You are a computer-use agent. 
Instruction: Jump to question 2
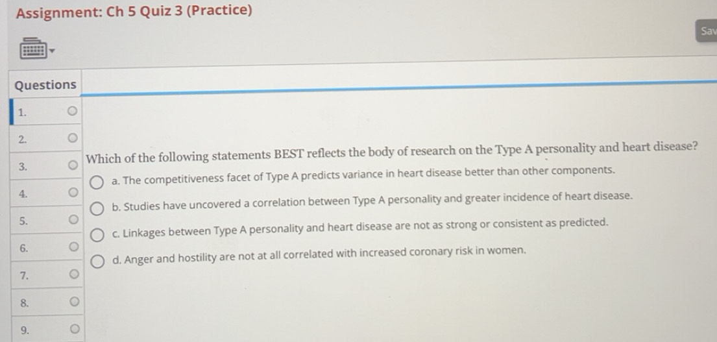pyautogui.click(x=22, y=139)
